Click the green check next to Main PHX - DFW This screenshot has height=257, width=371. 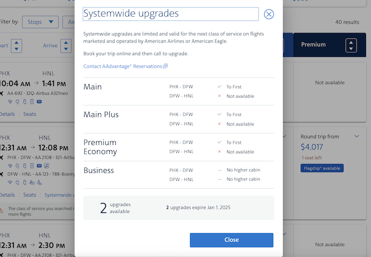tap(219, 87)
